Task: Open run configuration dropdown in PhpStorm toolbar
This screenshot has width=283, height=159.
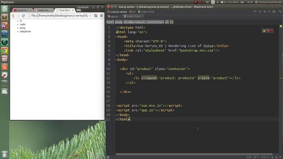Action: [x=255, y=12]
